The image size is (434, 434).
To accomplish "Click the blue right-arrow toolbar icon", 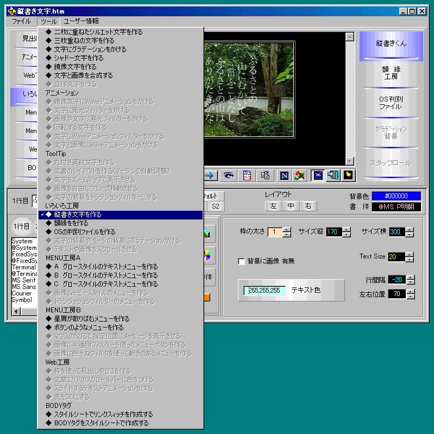I will tap(210, 175).
